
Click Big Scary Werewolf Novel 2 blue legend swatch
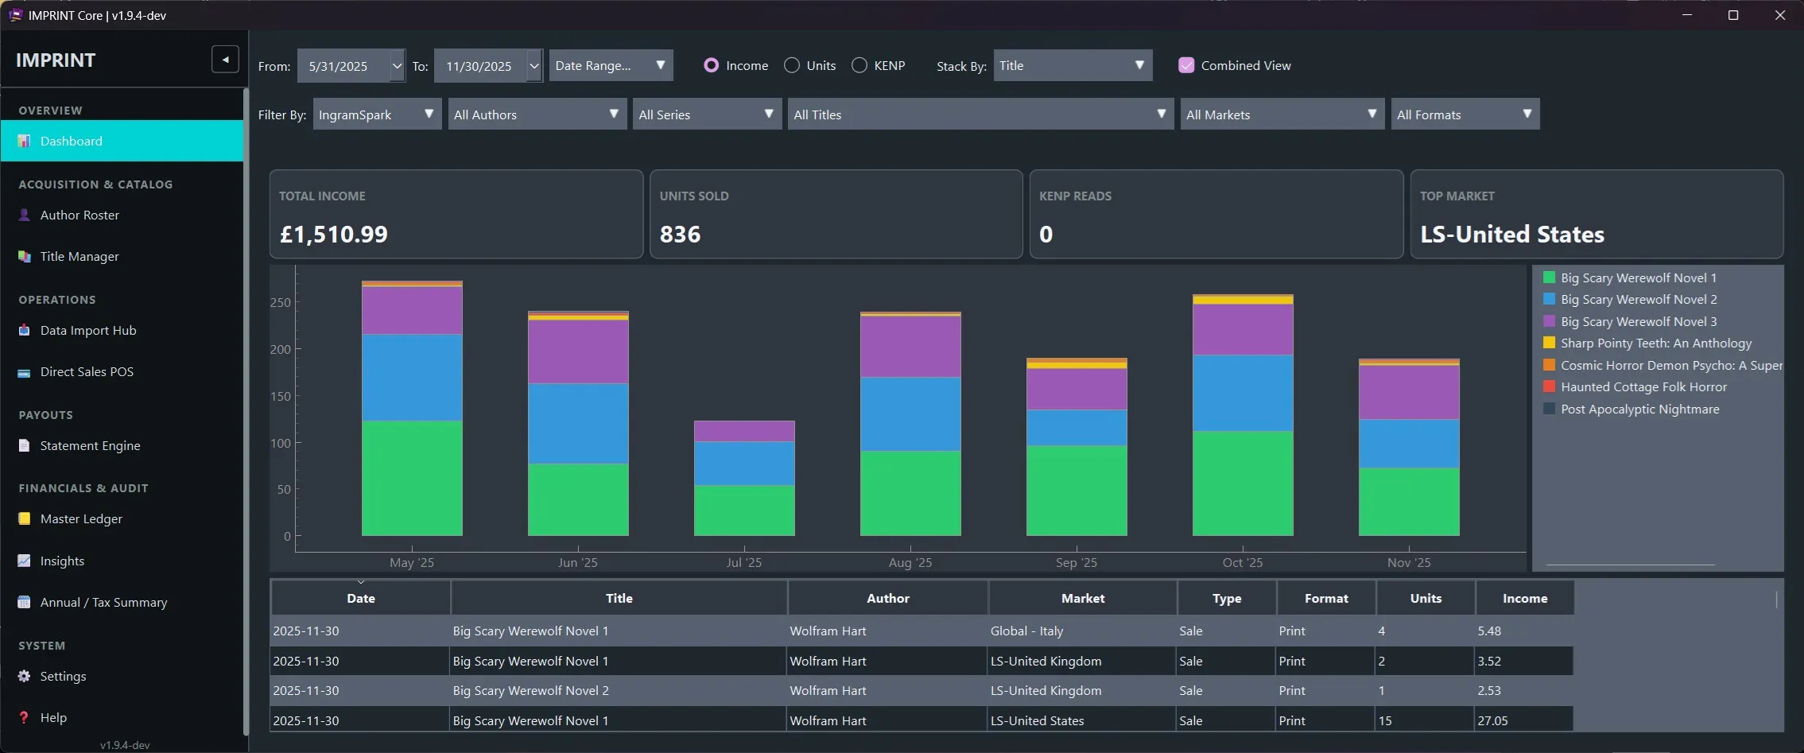pyautogui.click(x=1549, y=299)
